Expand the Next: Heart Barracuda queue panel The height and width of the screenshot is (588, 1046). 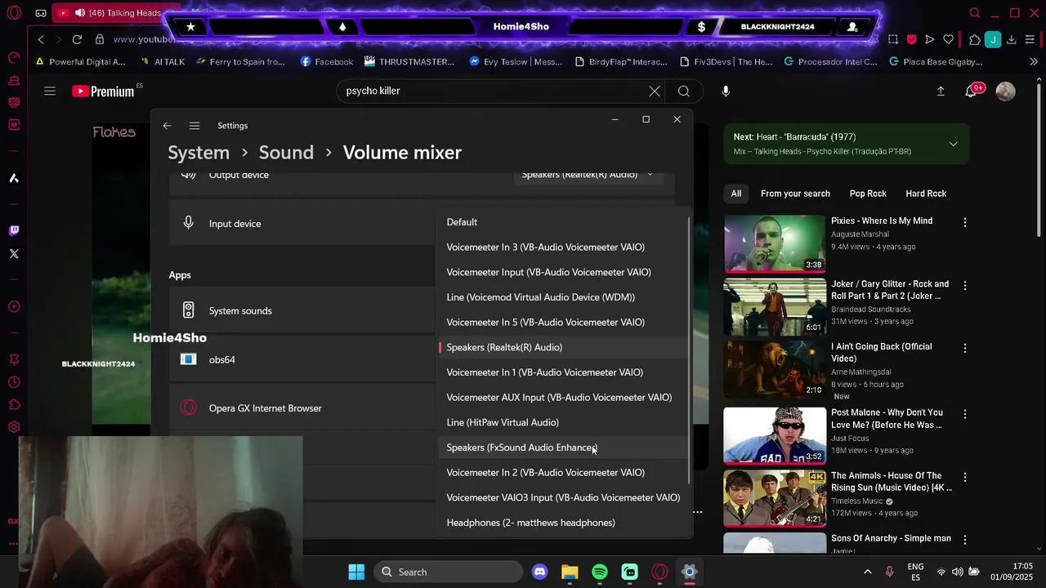pyautogui.click(x=953, y=144)
